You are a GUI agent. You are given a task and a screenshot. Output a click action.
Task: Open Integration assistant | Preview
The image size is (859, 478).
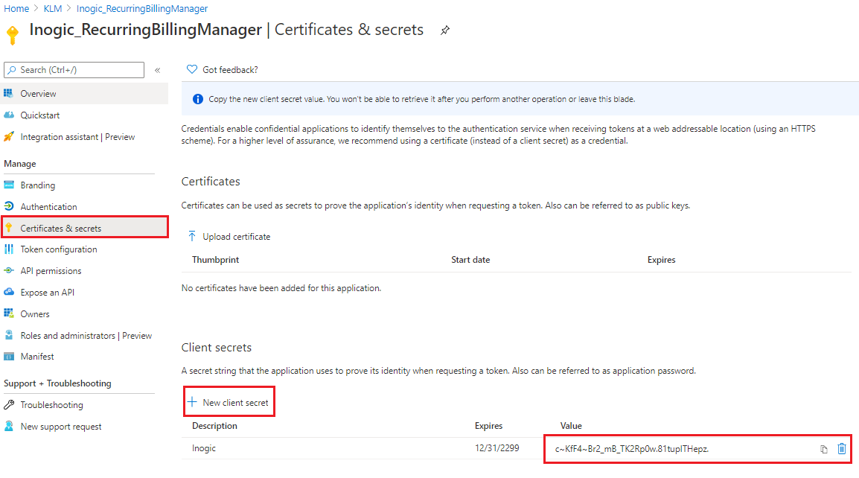point(77,137)
